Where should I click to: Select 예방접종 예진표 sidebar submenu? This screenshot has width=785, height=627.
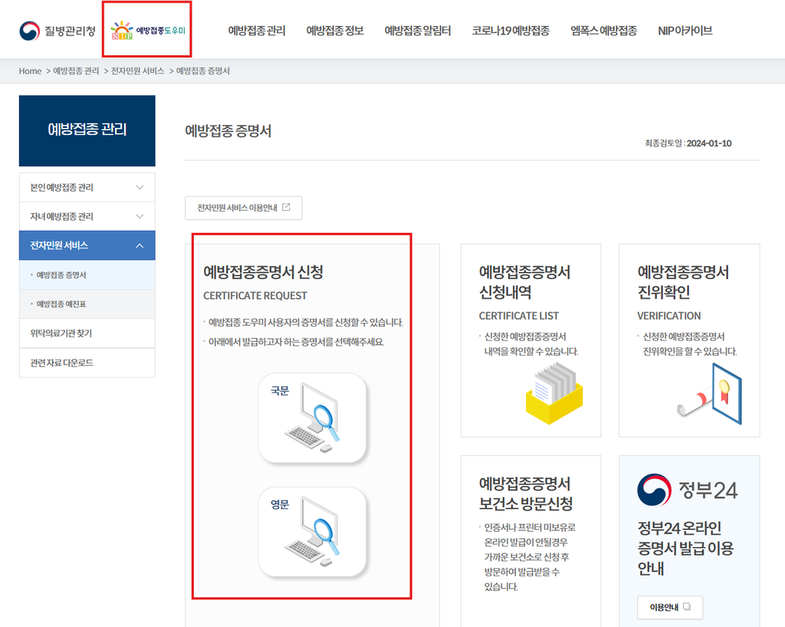click(x=87, y=304)
